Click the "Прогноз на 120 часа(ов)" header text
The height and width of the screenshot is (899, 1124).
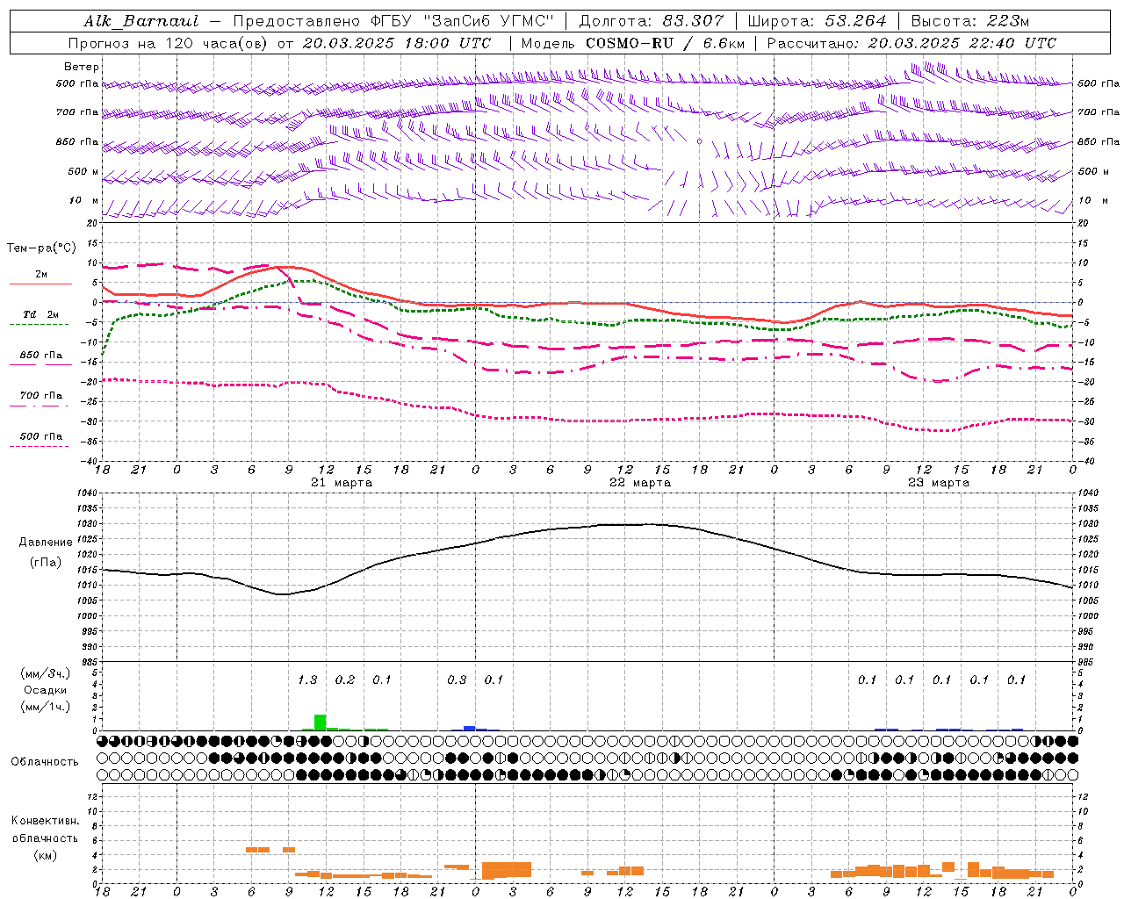pos(169,43)
